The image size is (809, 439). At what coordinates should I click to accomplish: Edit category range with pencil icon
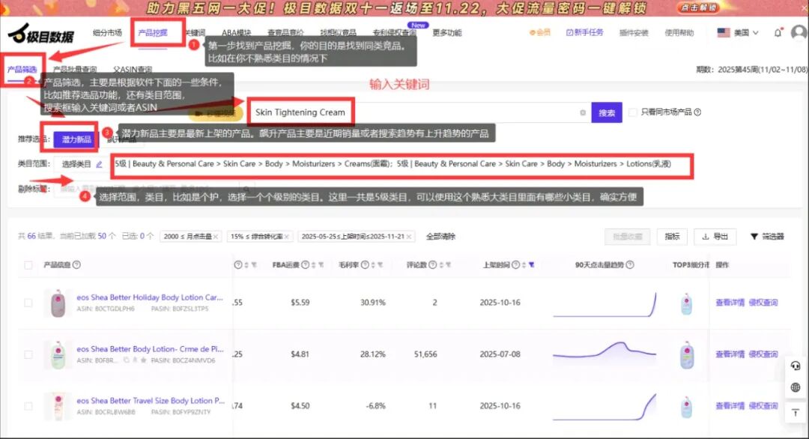tap(99, 164)
